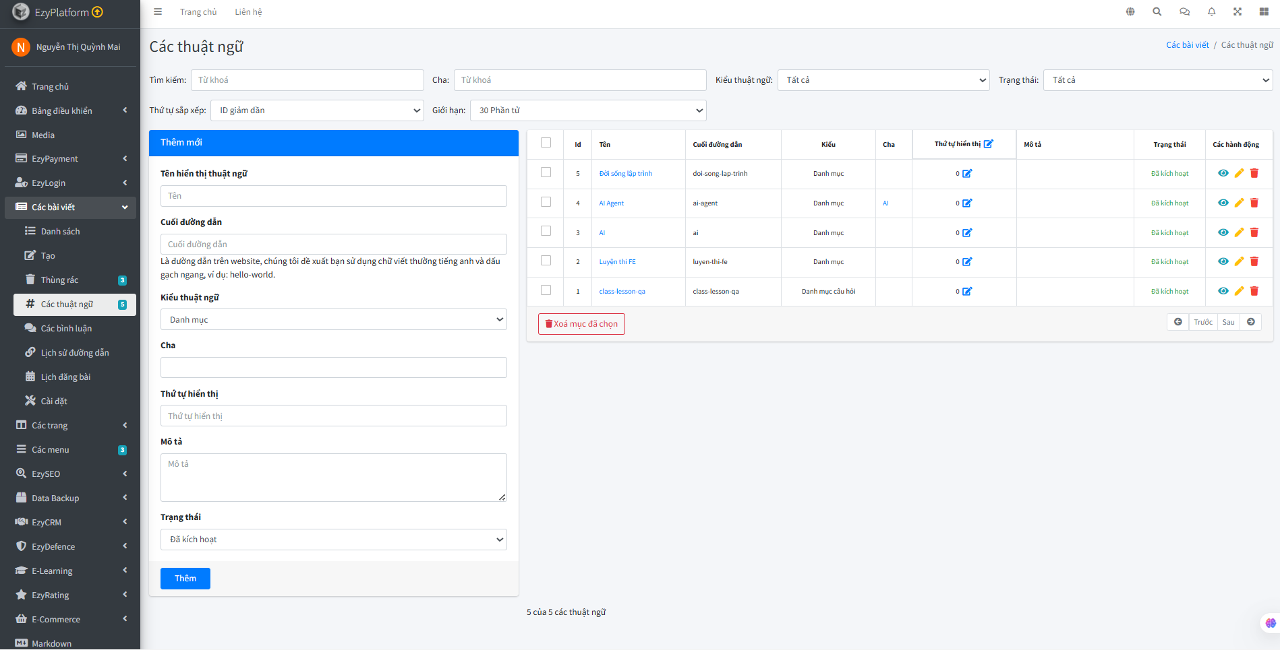
Task: Edit display order for Luyện thi FE row
Action: point(967,262)
